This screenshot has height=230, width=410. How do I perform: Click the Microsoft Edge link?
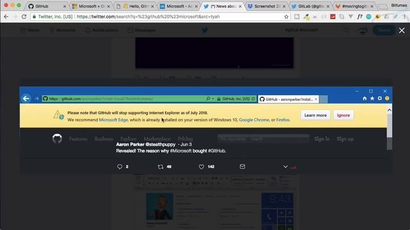[113, 120]
